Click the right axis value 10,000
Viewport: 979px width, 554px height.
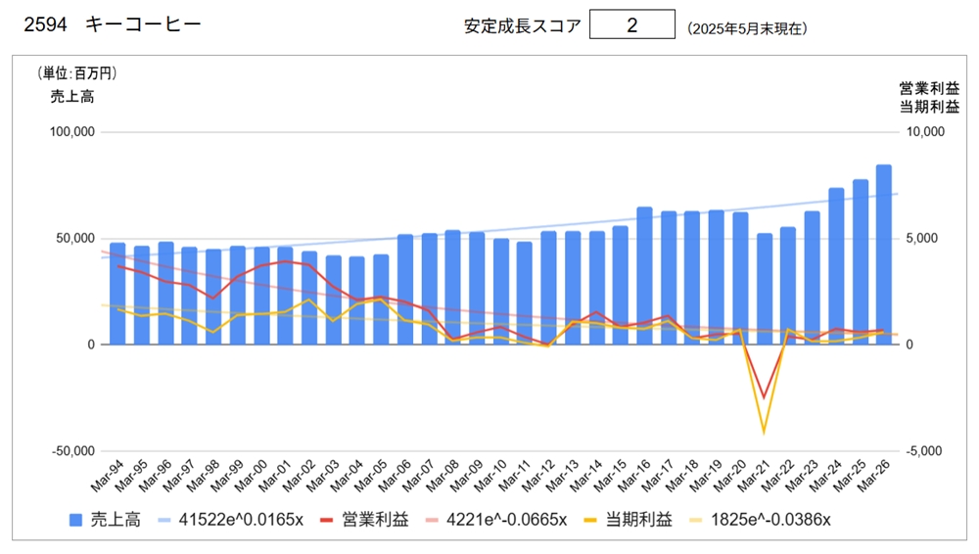point(925,132)
